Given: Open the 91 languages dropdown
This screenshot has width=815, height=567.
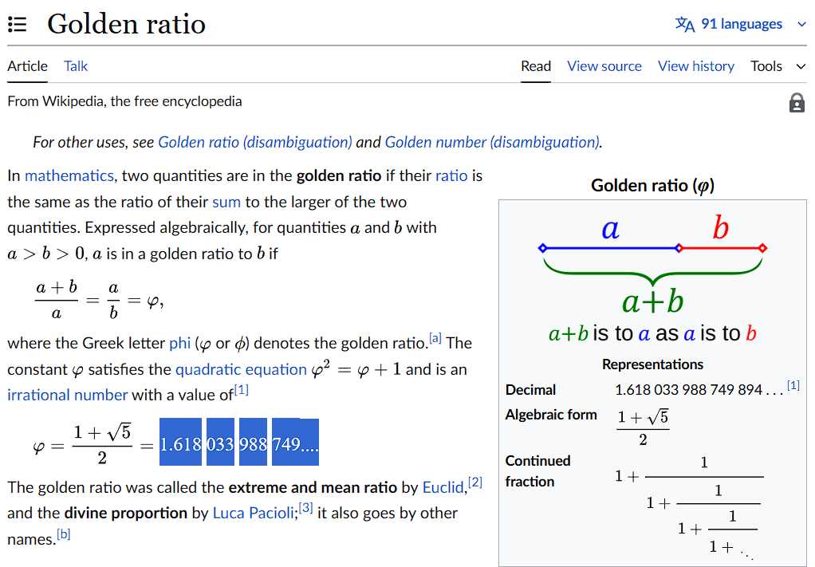Looking at the screenshot, I should click(x=741, y=24).
